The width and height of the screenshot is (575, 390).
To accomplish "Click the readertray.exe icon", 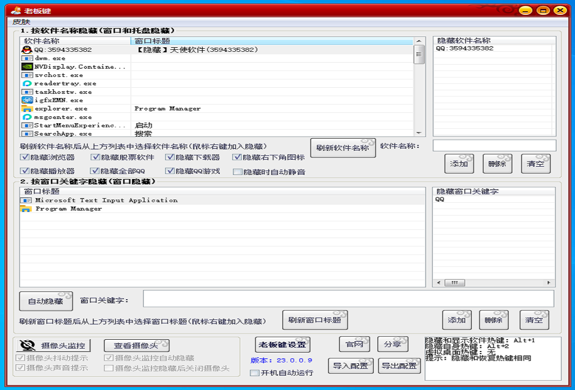I will [27, 84].
